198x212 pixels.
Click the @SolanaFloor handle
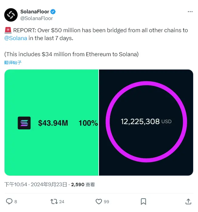tap(36, 18)
